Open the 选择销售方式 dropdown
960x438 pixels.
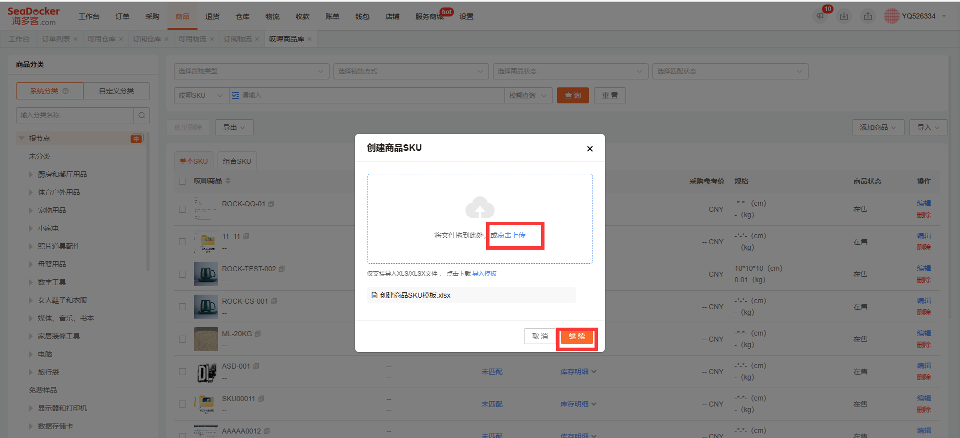pos(411,71)
